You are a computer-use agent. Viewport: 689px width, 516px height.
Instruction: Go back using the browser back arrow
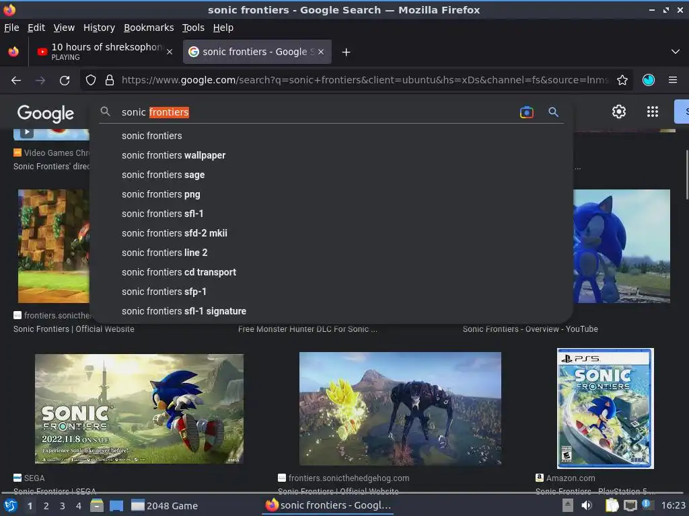(x=16, y=81)
